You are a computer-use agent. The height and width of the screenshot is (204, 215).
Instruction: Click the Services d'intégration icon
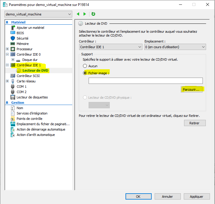click(12, 113)
